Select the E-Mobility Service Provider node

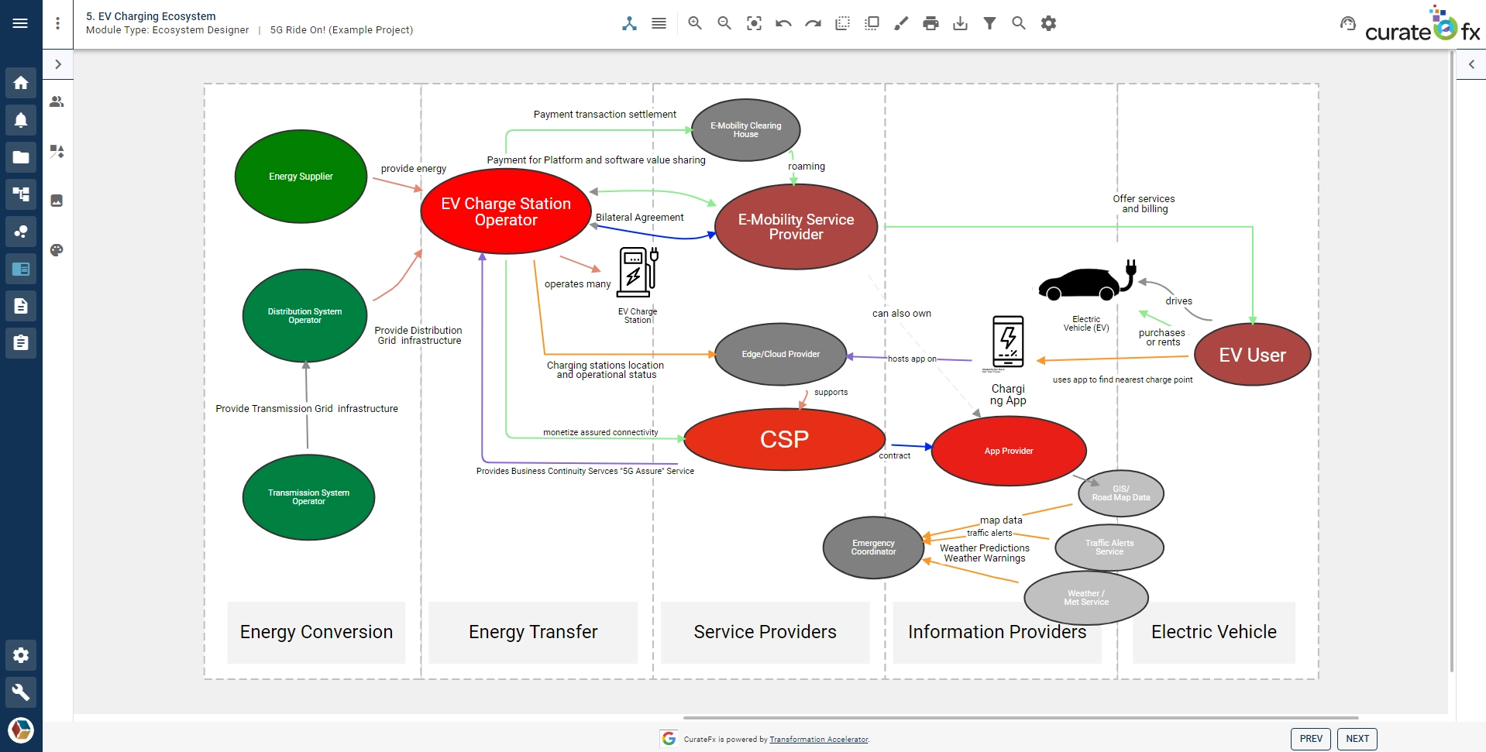796,227
